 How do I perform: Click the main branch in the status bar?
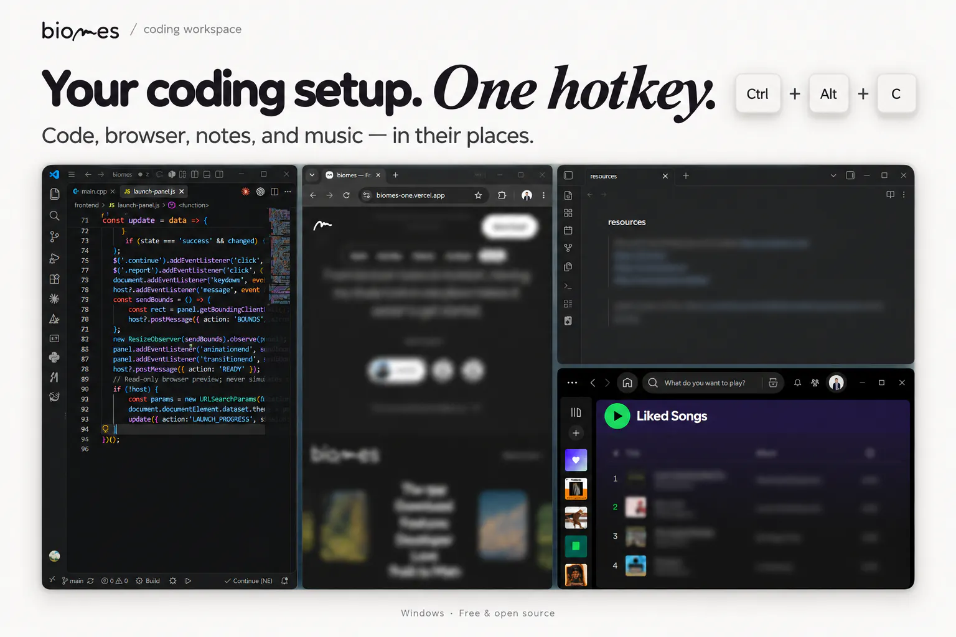(73, 581)
